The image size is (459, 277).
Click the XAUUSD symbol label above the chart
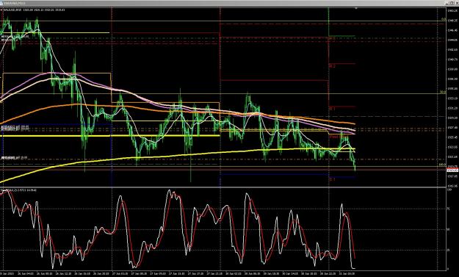point(34,10)
